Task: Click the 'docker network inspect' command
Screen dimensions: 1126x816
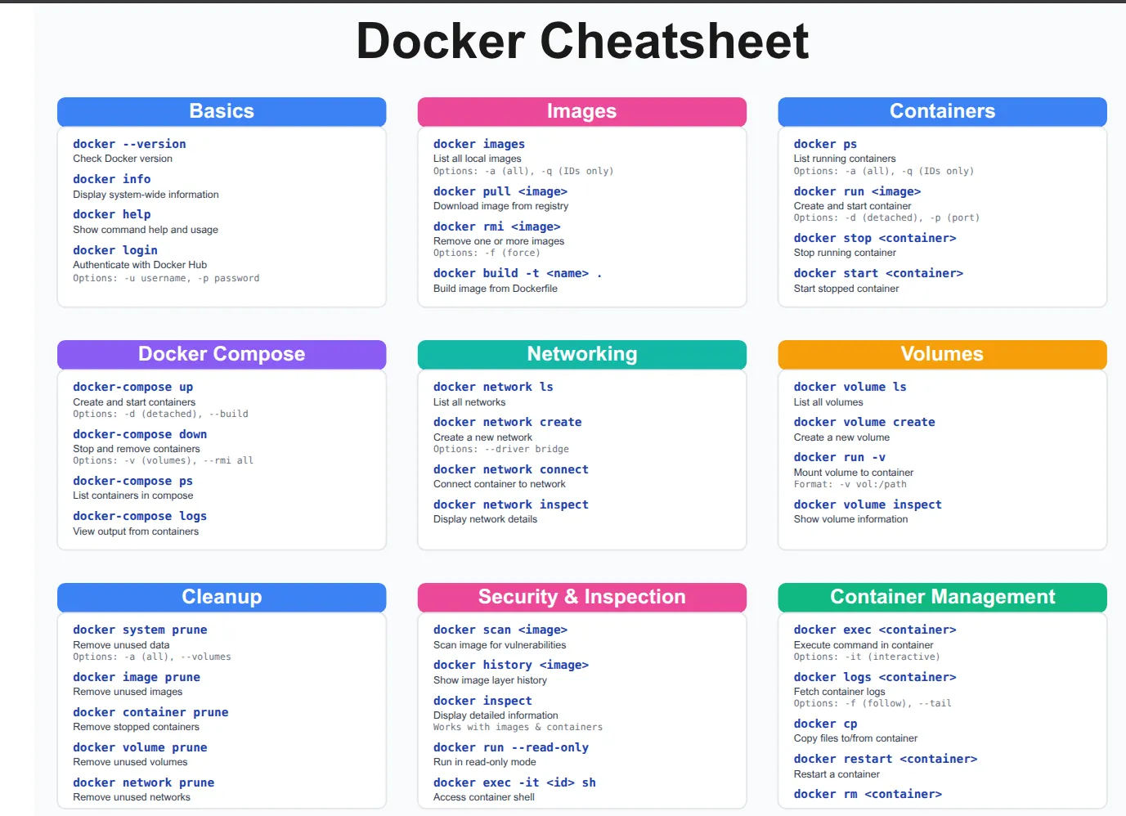Action: (x=511, y=504)
